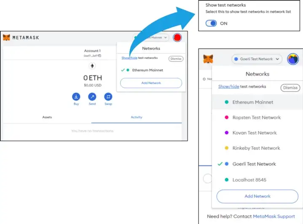Click the Send arrow icon
This screenshot has height=224, width=303.
[x=92, y=96]
